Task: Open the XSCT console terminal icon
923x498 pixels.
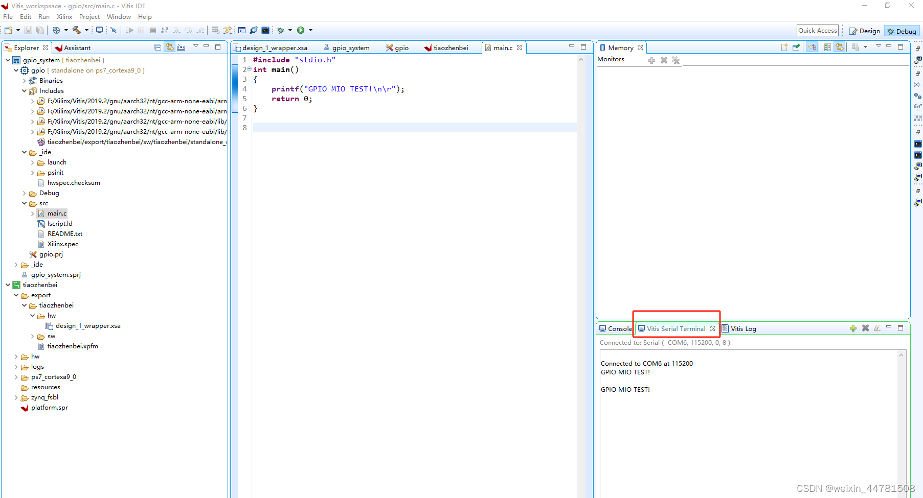Action: click(242, 30)
